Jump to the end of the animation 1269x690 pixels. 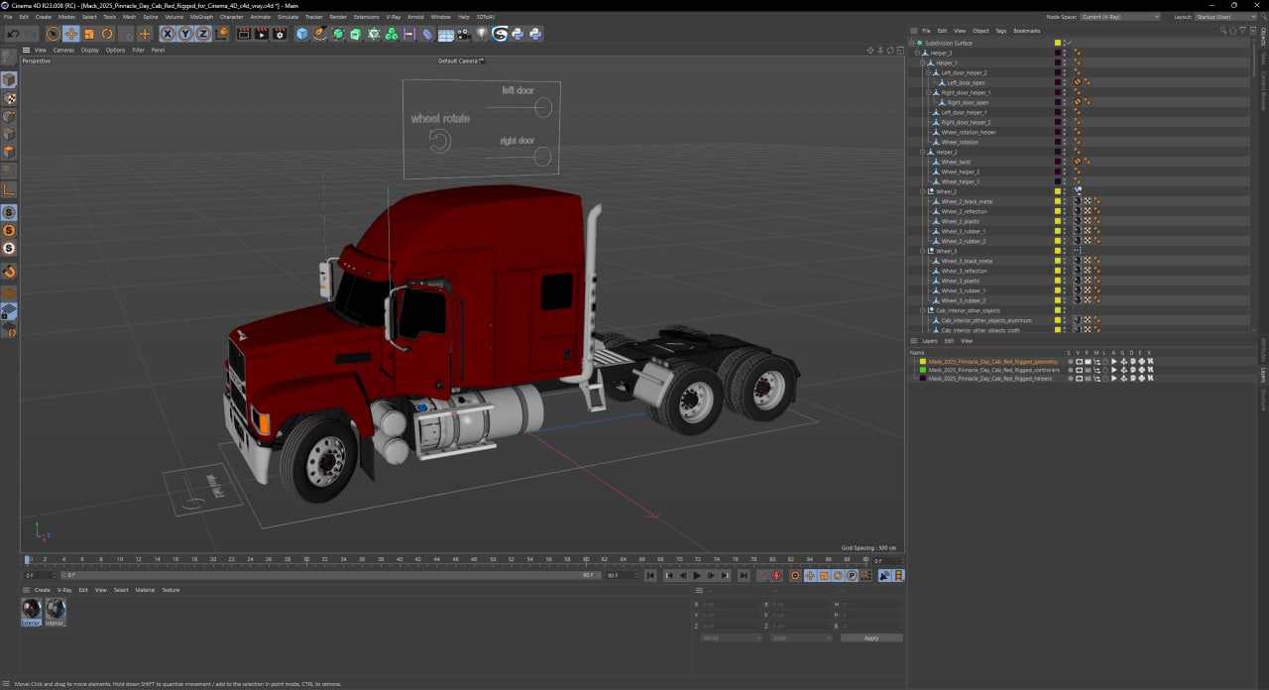(744, 575)
